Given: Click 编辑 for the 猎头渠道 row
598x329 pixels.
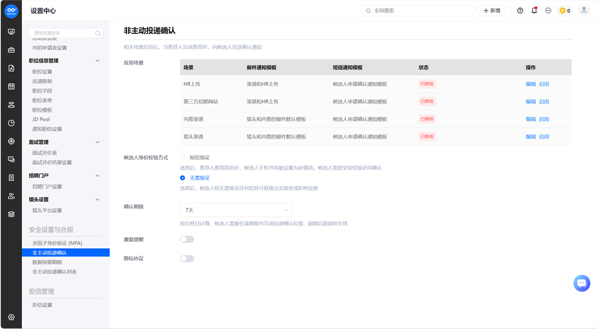Looking at the screenshot, I should pyautogui.click(x=531, y=137).
